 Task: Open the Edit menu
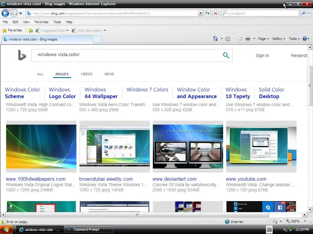(x=15, y=22)
